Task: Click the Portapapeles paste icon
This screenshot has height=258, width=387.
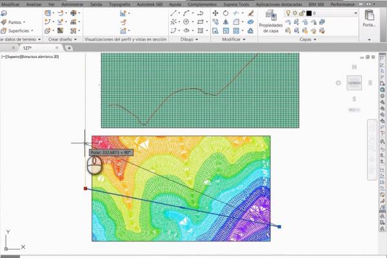Action: coord(370,15)
